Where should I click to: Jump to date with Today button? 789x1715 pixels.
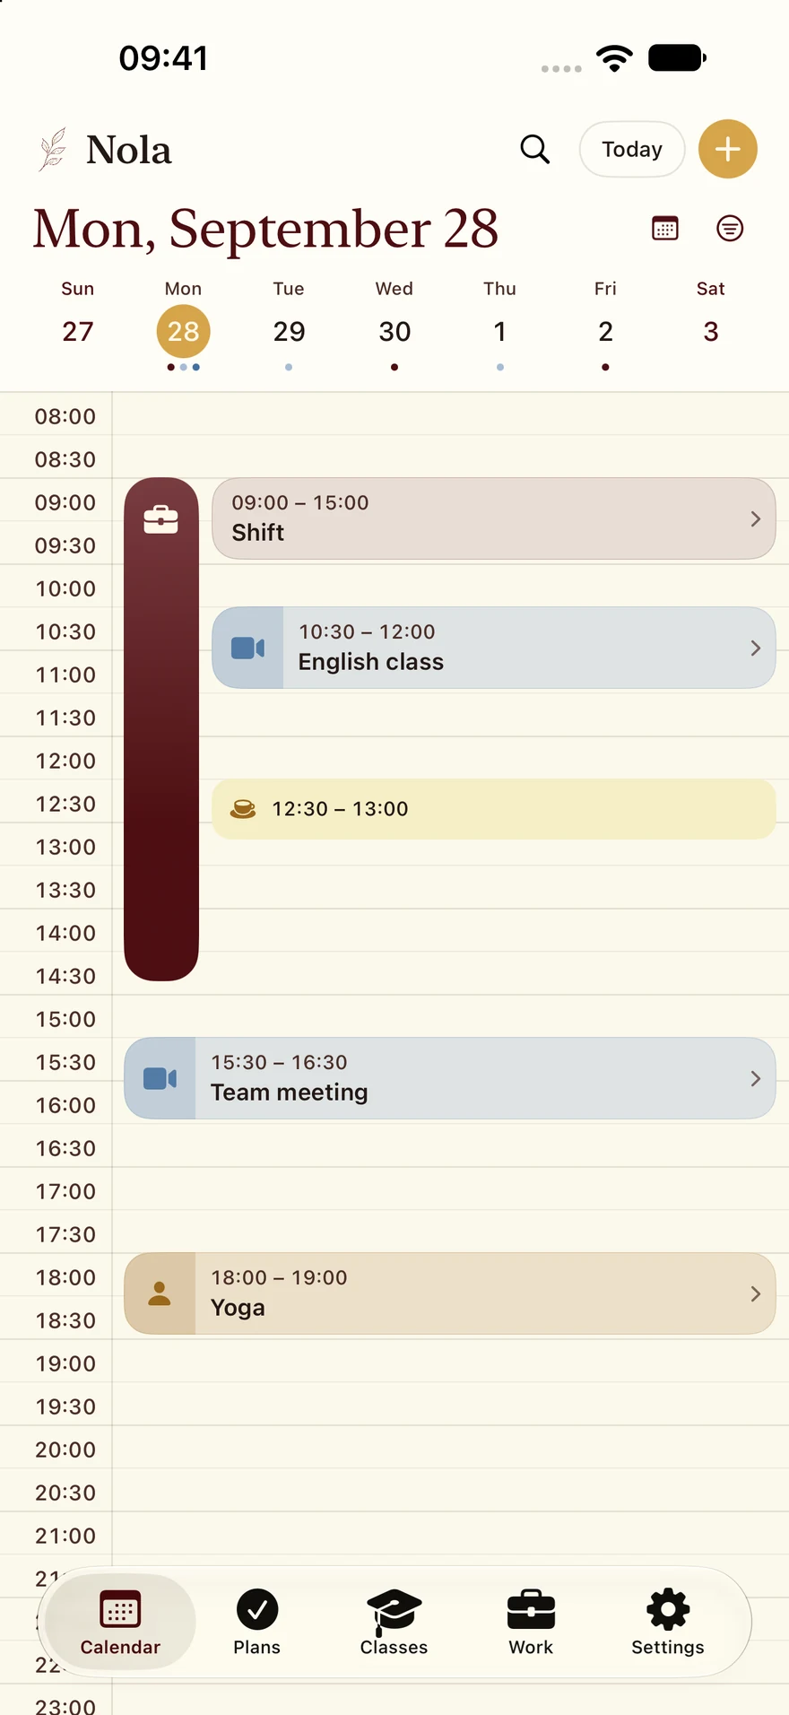[x=632, y=149]
